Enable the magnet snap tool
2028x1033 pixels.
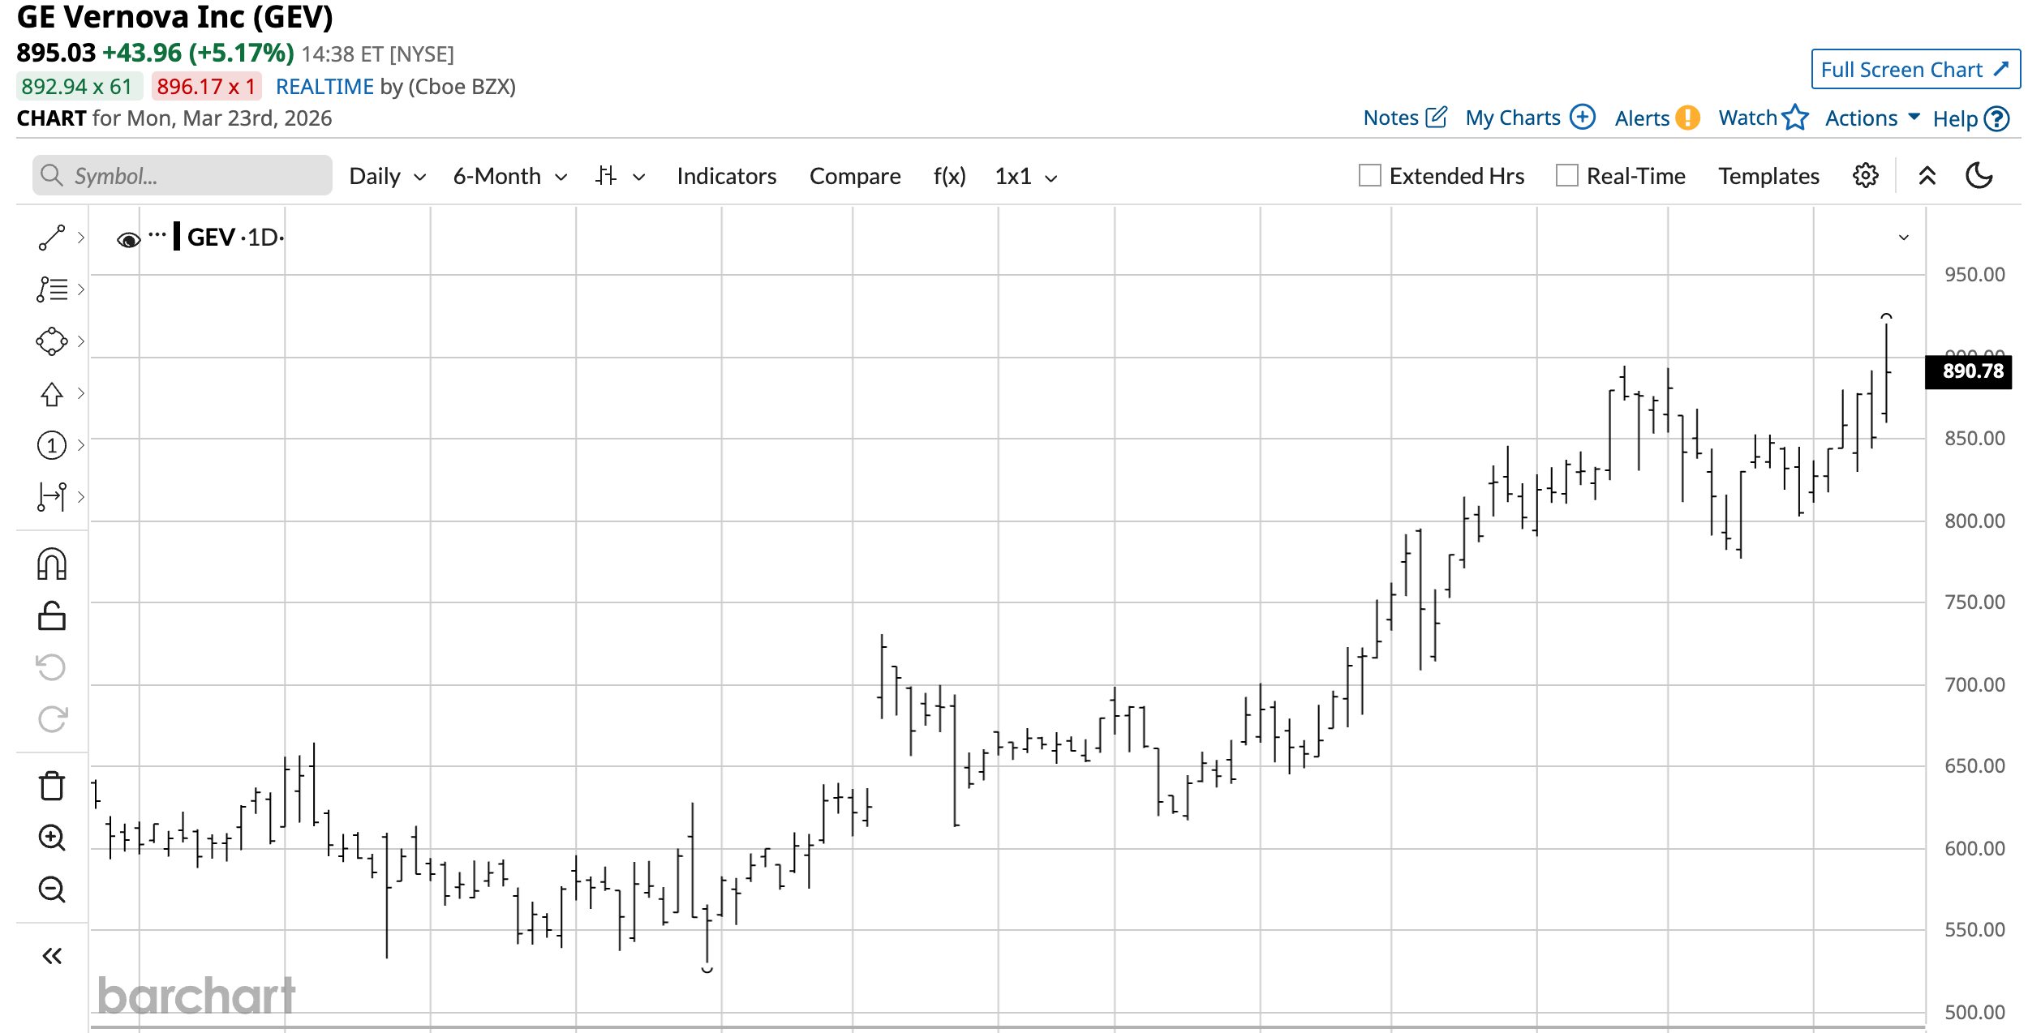tap(52, 564)
